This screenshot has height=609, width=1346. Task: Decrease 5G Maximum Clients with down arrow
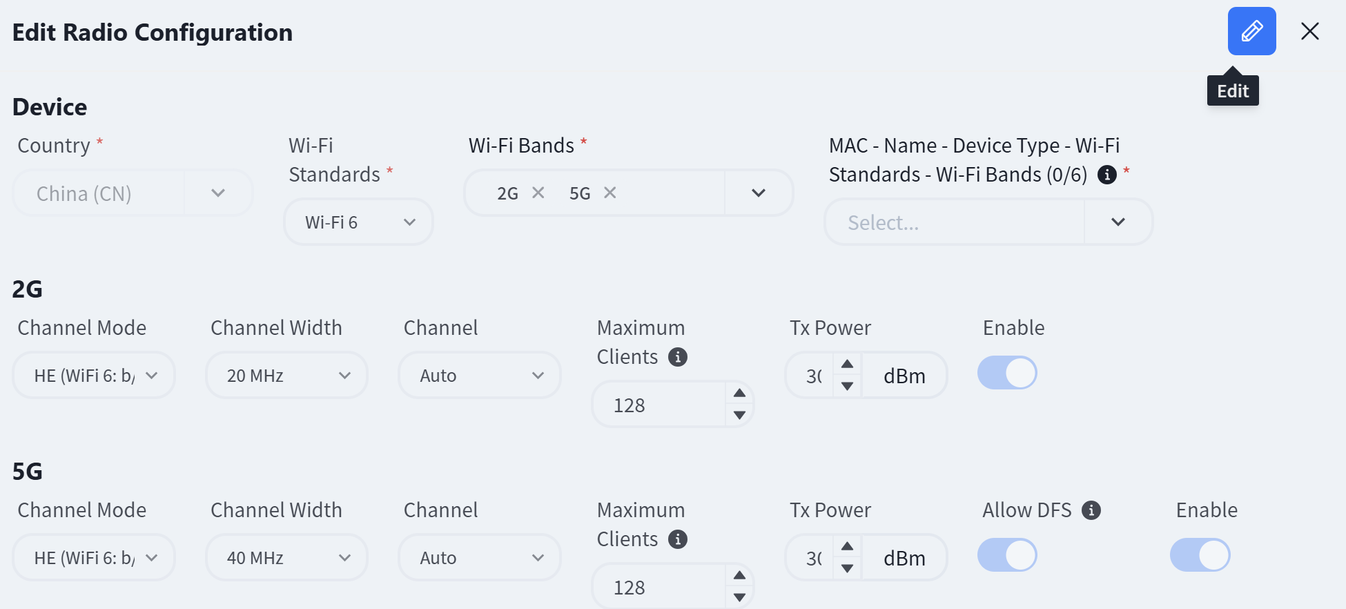[x=739, y=597]
